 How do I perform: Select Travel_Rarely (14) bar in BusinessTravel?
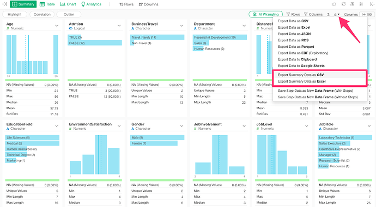coord(157,37)
